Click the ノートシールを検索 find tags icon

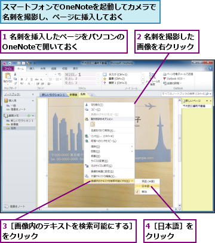152,76
